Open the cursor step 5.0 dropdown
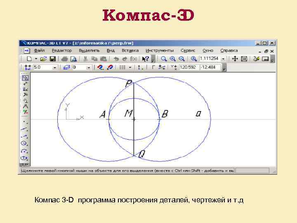 pyautogui.click(x=54, y=67)
